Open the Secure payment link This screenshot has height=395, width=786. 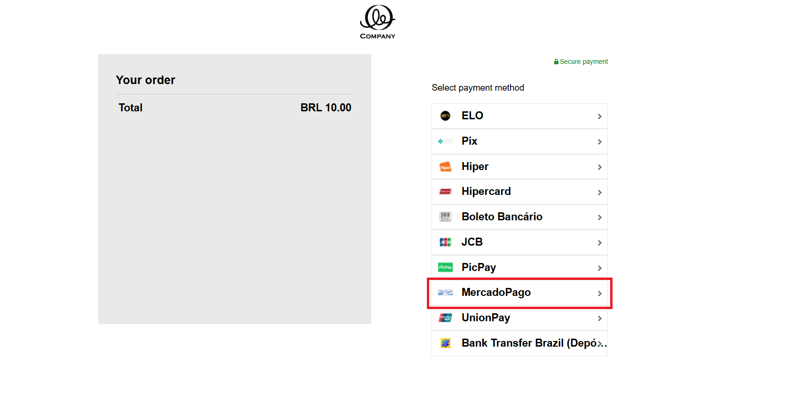(583, 62)
